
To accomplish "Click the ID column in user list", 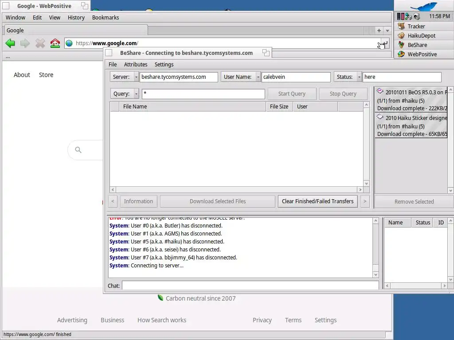I will pyautogui.click(x=440, y=223).
